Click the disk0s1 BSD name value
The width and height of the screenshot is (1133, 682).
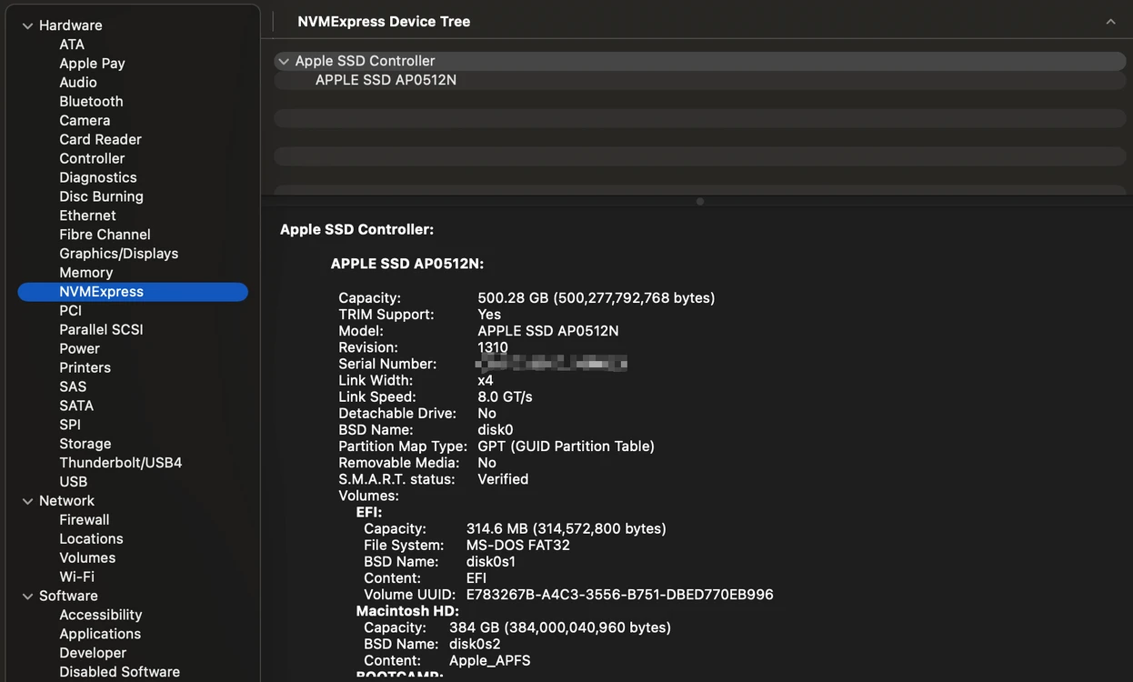pos(491,562)
